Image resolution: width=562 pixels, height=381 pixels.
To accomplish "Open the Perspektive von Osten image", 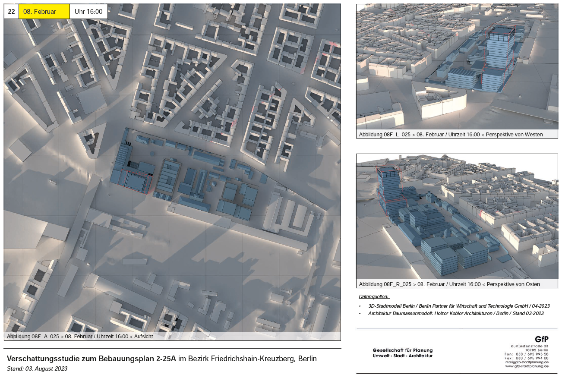I will click(x=457, y=216).
